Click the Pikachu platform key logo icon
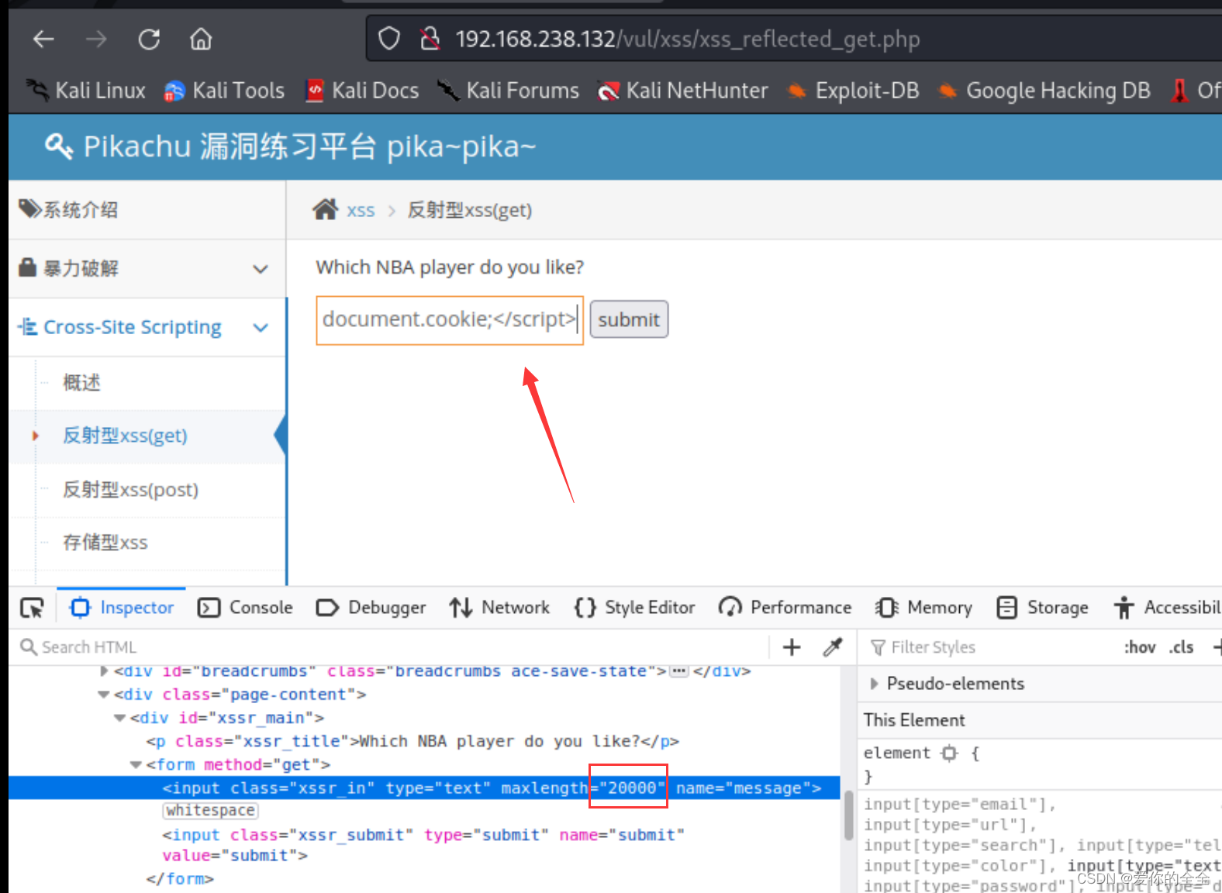1222x893 pixels. coord(59,146)
